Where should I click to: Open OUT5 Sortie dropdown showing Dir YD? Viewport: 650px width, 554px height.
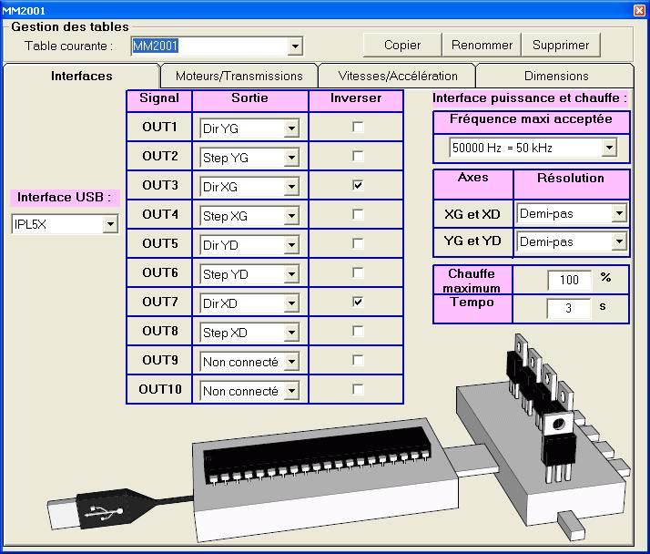point(291,245)
